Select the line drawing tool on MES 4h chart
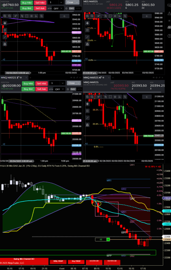 [x=88, y=37]
